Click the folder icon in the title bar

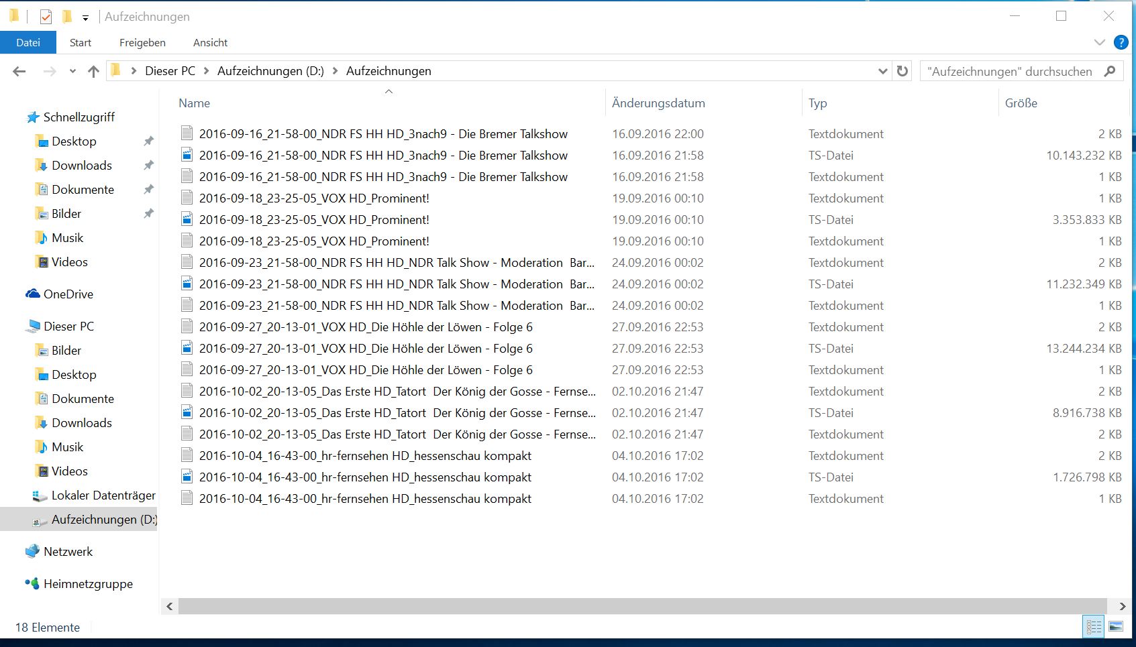[x=14, y=16]
